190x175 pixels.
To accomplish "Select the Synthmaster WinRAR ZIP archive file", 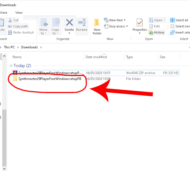I will [x=96, y=73].
